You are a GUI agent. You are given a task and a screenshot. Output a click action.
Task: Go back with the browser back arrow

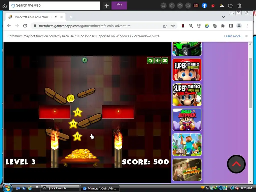click(9, 26)
